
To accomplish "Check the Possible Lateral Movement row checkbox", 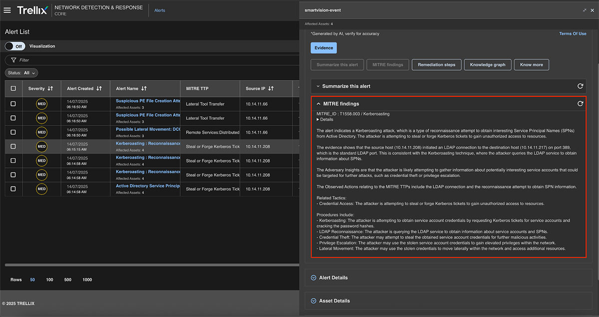I will click(x=13, y=132).
